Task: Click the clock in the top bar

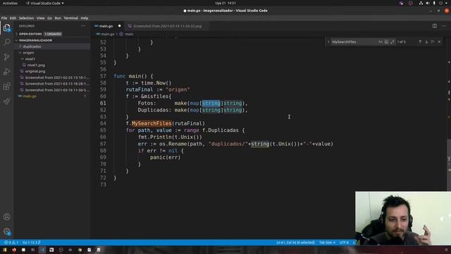Action: coord(225,3)
